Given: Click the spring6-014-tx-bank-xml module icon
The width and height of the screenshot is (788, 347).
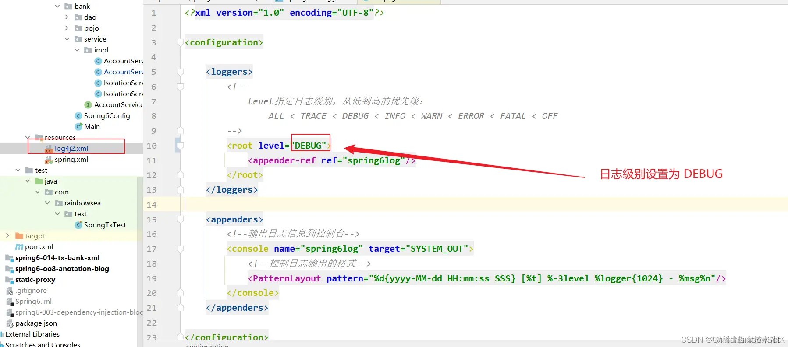Looking at the screenshot, I should point(9,258).
